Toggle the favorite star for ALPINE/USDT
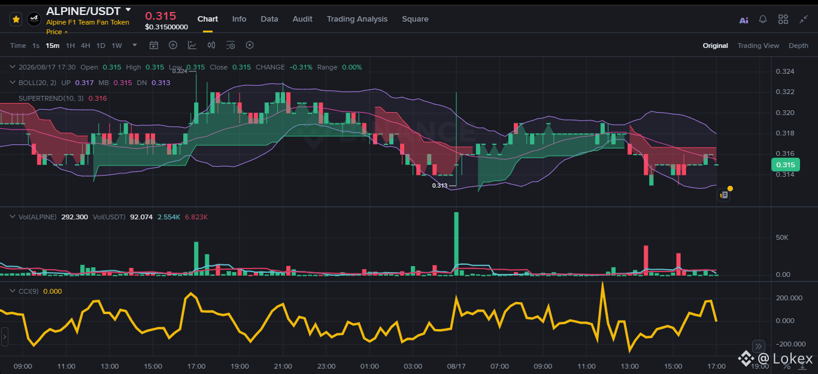Image resolution: width=818 pixels, height=374 pixels. click(x=16, y=19)
